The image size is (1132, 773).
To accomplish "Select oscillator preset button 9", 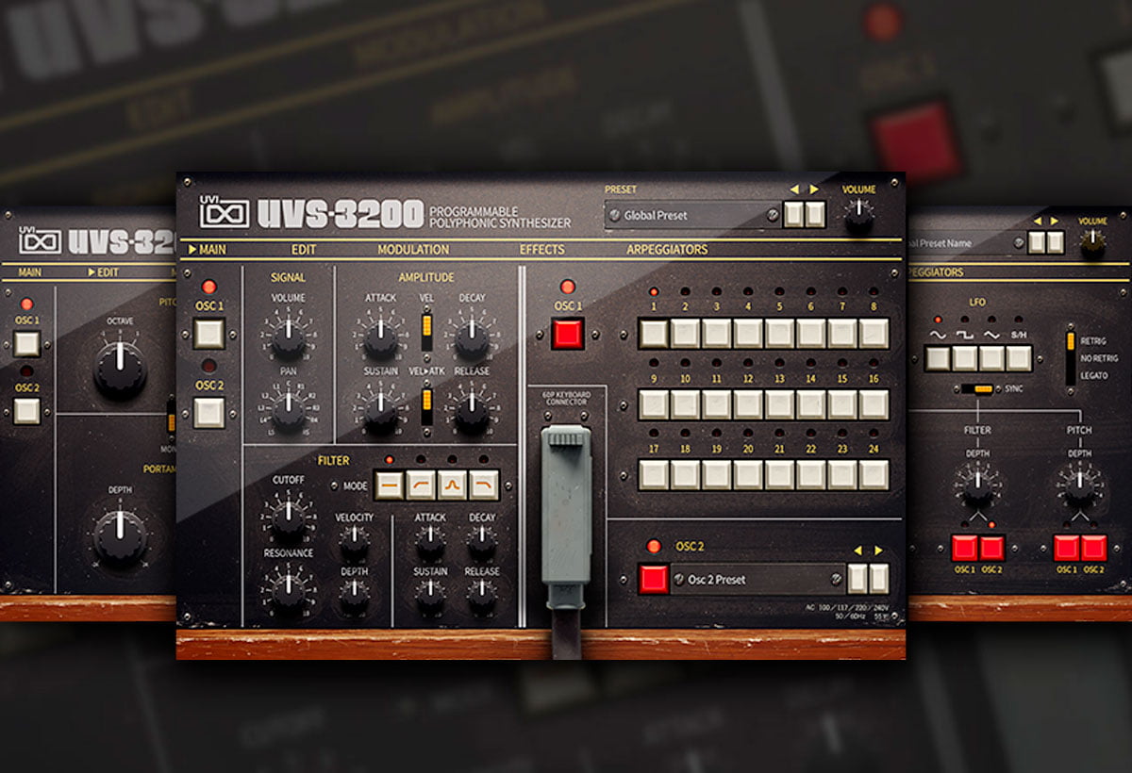I will [x=653, y=403].
